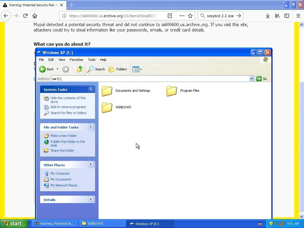Click browser page scrollbar down arrow
Image resolution: width=304 pixels, height=228 pixels.
point(301,216)
